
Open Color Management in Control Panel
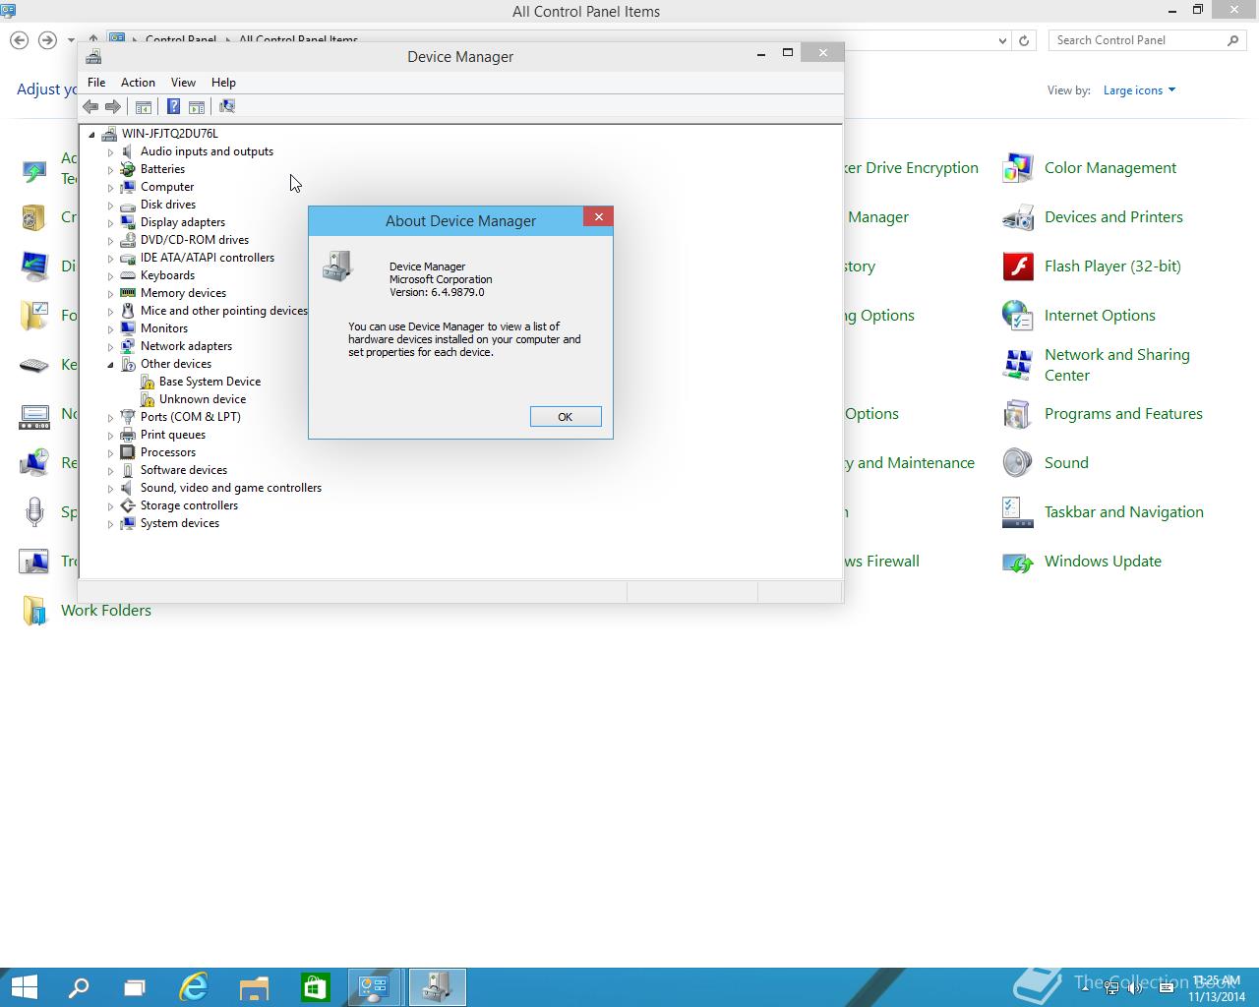tap(1109, 168)
